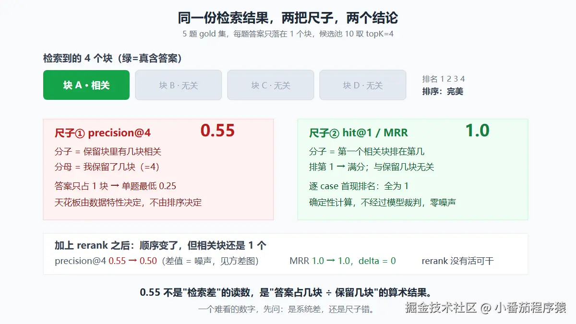Click the "MRR 1.0 → 1.0，delta = 0" text
Image resolution: width=576 pixels, height=324 pixels.
click(x=343, y=261)
